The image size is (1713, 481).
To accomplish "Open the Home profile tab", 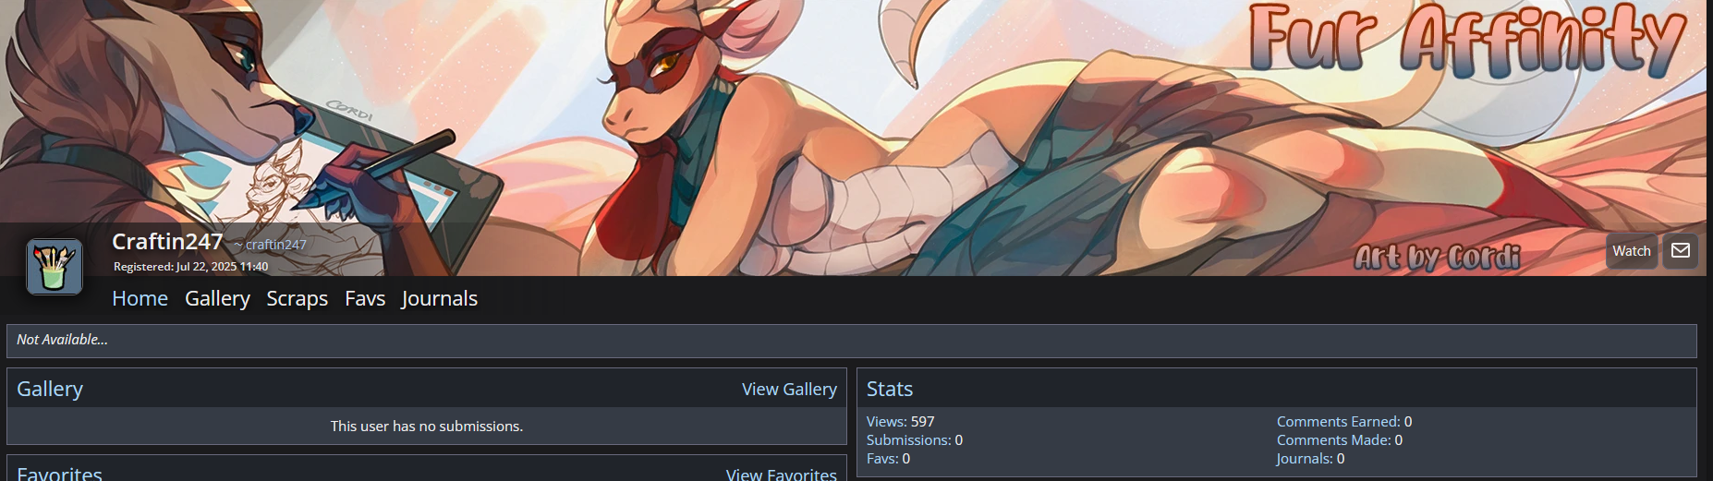I will tap(140, 298).
